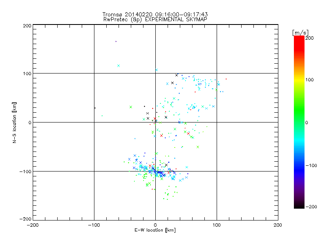
Task: Click the colorbar tick label "-100"
Action: click(x=311, y=165)
